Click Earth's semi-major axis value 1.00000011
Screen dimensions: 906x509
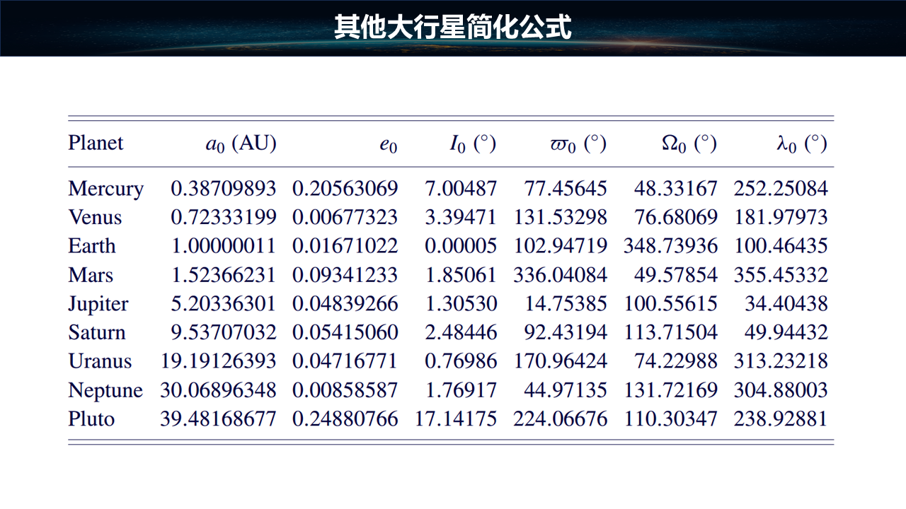(x=223, y=246)
